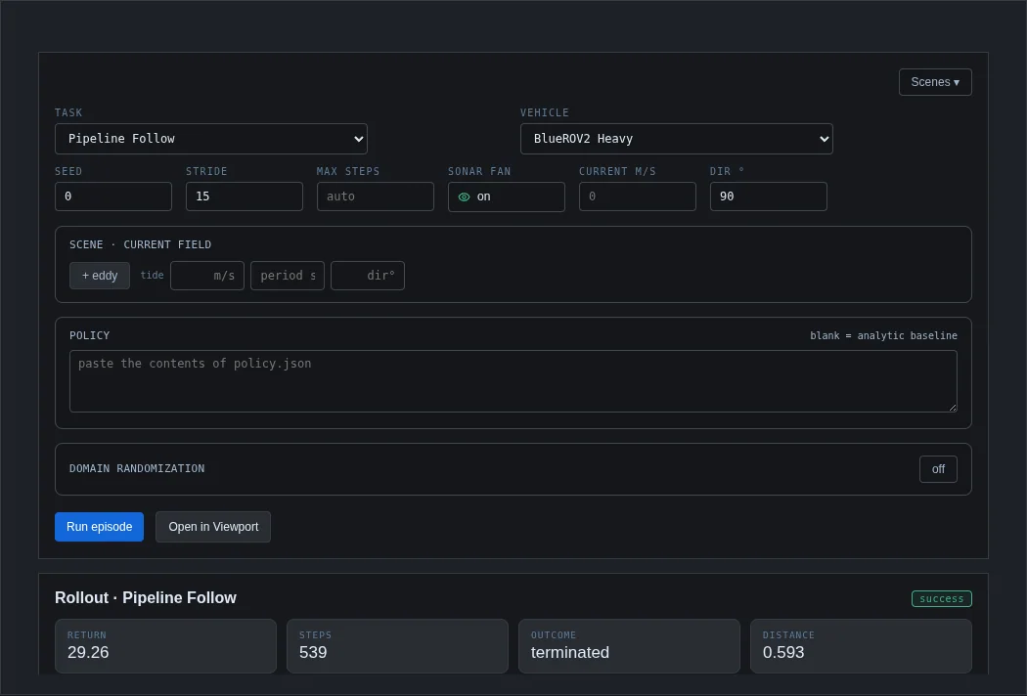
Task: Click the Steps value 539
Action: [x=313, y=652]
